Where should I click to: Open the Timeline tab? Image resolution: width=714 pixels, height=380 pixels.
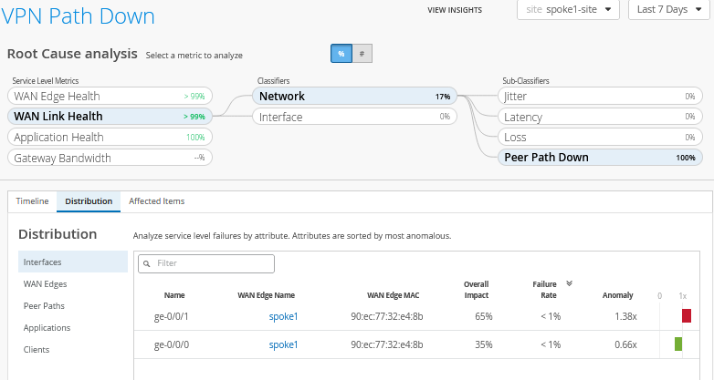pyautogui.click(x=32, y=200)
